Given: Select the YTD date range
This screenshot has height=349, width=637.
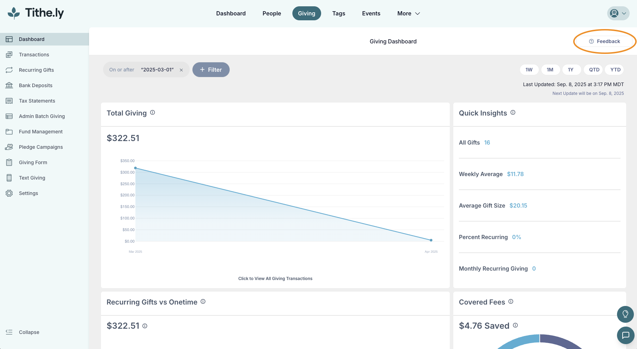Looking at the screenshot, I should click(x=615, y=70).
